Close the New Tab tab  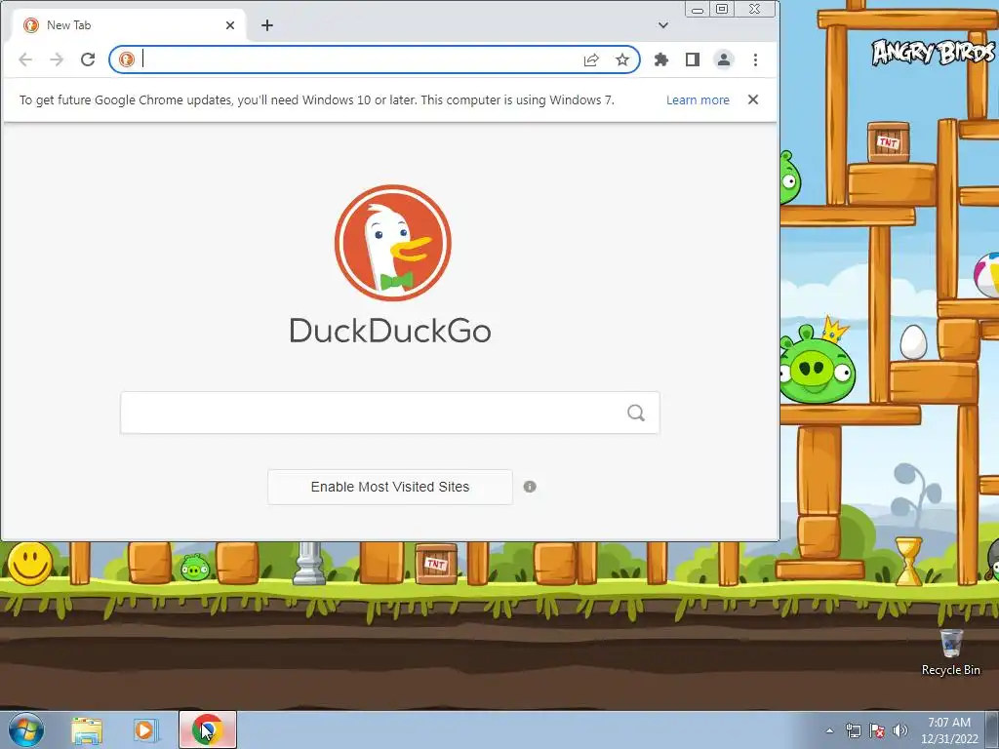230,25
